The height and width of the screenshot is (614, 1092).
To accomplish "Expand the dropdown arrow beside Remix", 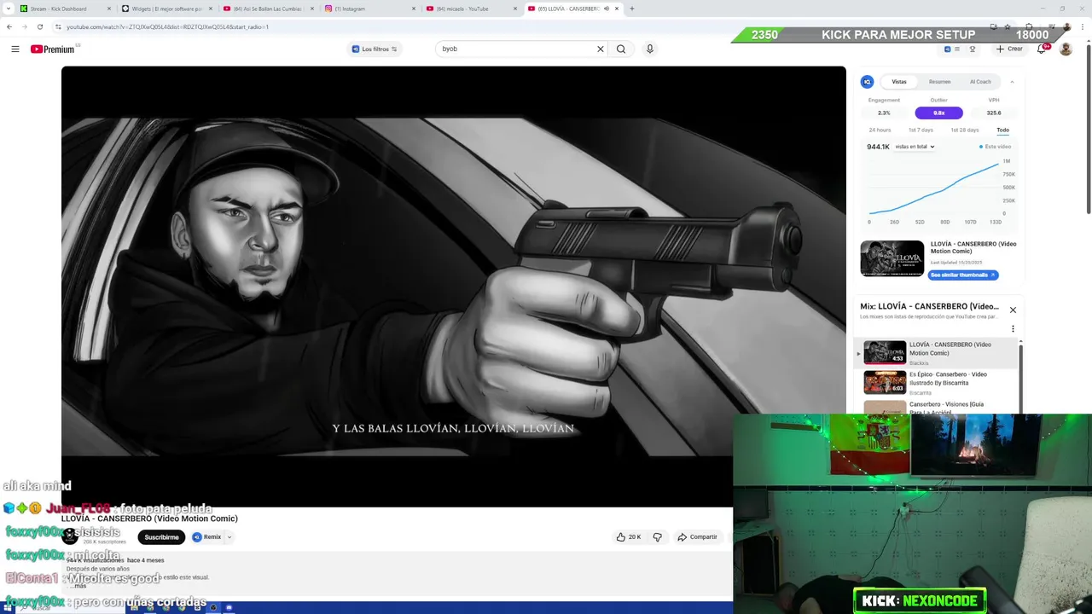I will pos(229,537).
